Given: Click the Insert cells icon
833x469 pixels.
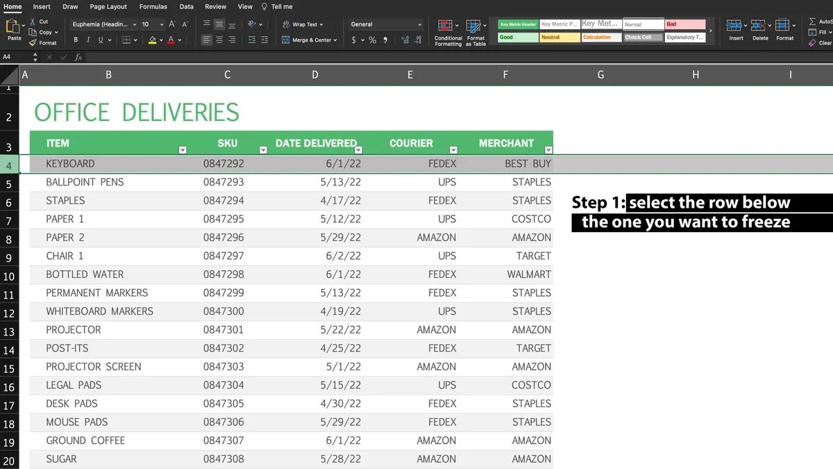Looking at the screenshot, I should click(734, 26).
